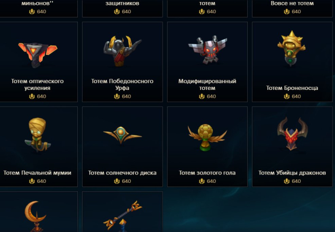Click the price under Тотем солнечного диска
The width and height of the screenshot is (335, 232).
pos(122,181)
